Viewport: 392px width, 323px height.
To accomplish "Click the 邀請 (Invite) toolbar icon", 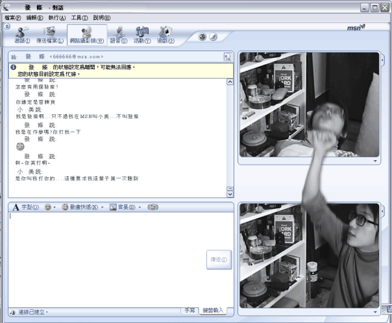I will [x=23, y=34].
